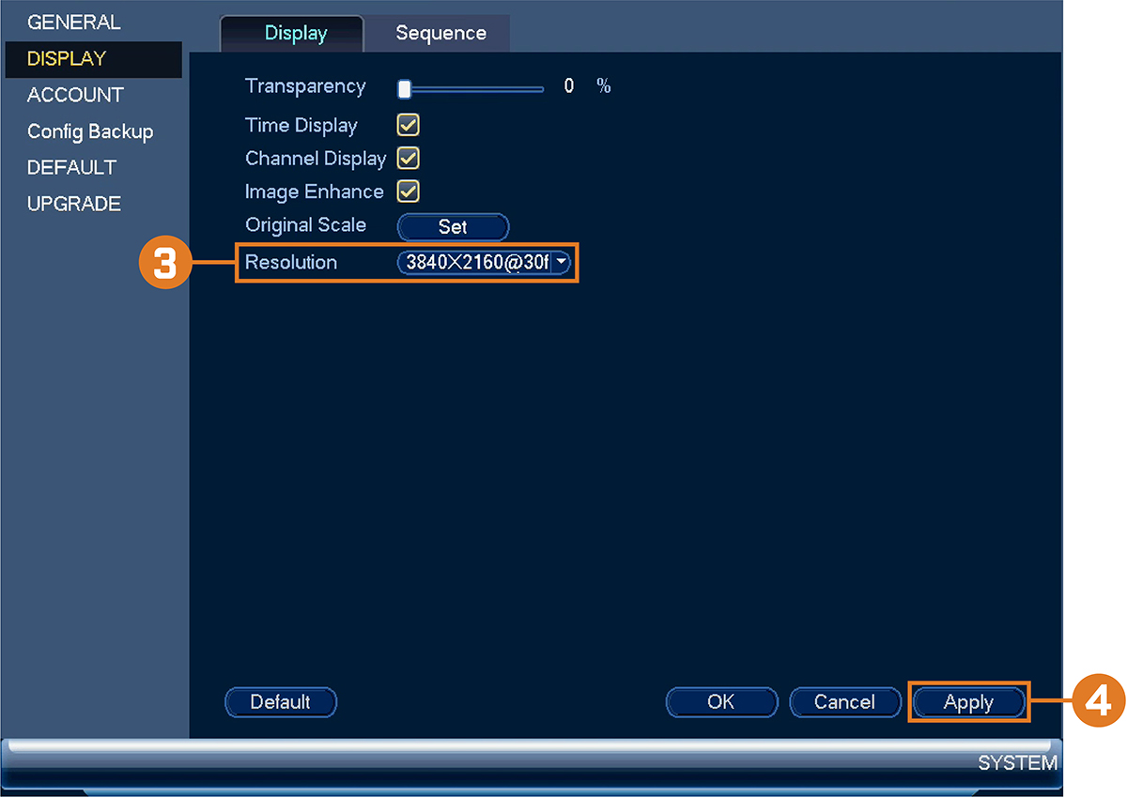Screen dimensions: 1127x797
Task: Disable the Channel Display checkbox
Action: pyautogui.click(x=409, y=159)
